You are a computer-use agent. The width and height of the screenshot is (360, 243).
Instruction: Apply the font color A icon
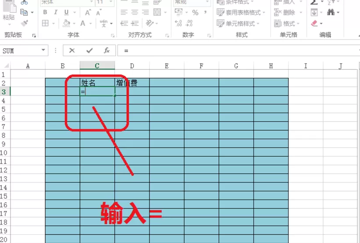click(83, 23)
